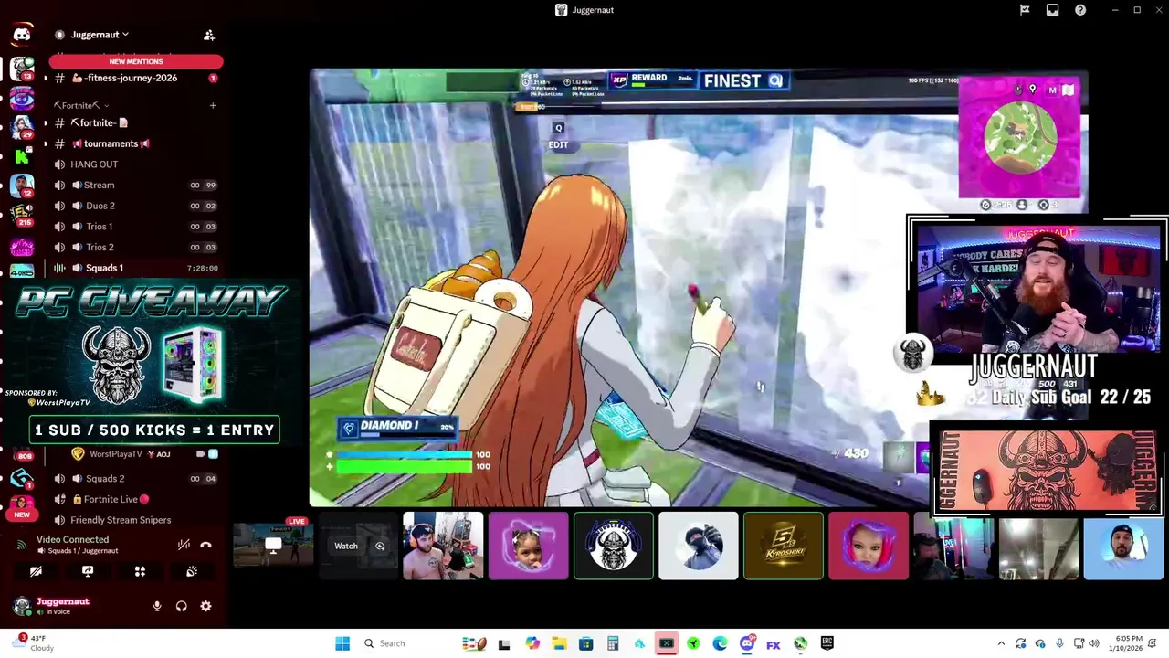Image resolution: width=1169 pixels, height=658 pixels.
Task: Invite people with the add-member icon
Action: (x=209, y=35)
